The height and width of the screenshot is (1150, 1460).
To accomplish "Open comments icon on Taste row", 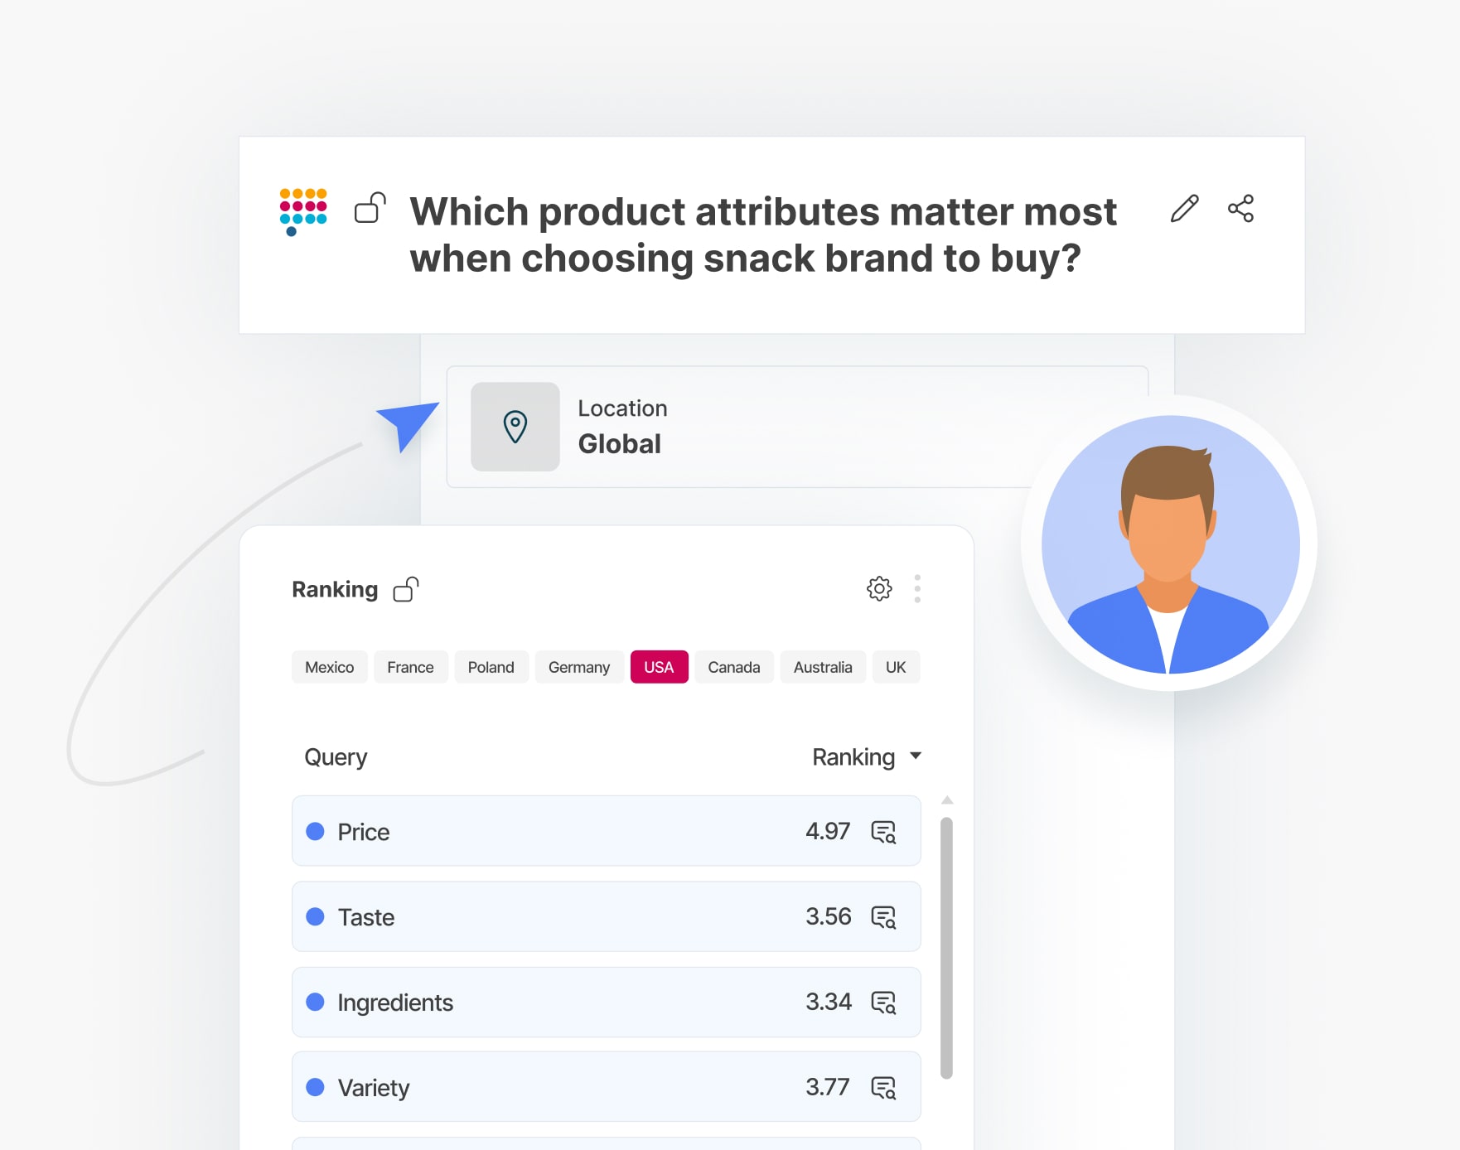I will coord(883,917).
